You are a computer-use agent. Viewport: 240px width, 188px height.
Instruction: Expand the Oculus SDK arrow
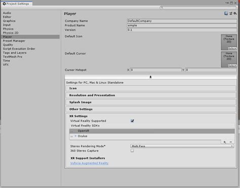75,136
